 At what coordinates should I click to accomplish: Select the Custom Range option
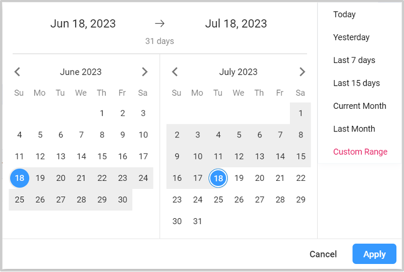360,152
